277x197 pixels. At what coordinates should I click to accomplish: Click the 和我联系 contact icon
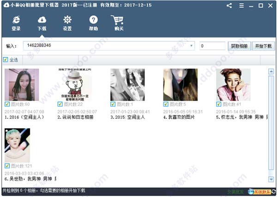click(x=259, y=192)
